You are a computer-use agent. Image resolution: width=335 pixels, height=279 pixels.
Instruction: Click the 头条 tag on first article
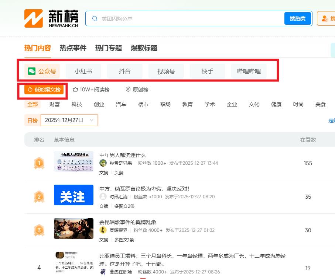click(119, 172)
